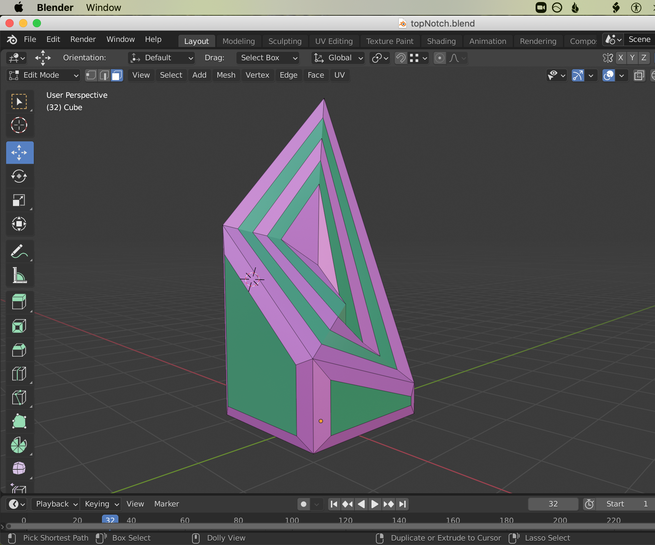Click the current frame field showing 32
Screen dimensions: 655x545
(553, 504)
